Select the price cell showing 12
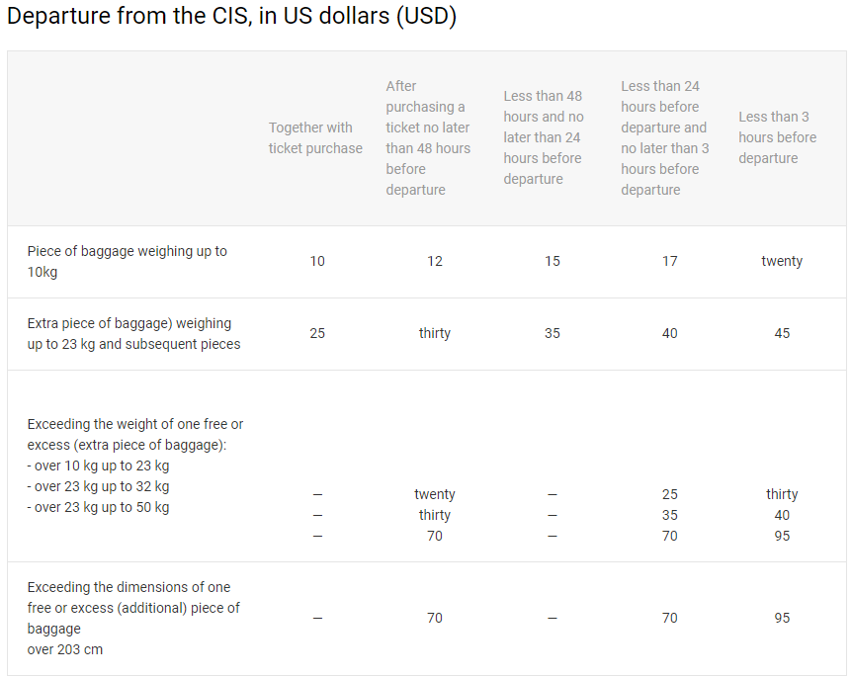Image resolution: width=851 pixels, height=678 pixels. [x=435, y=262]
